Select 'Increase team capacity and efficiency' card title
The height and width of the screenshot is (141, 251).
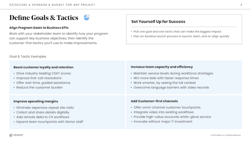(x=162, y=67)
